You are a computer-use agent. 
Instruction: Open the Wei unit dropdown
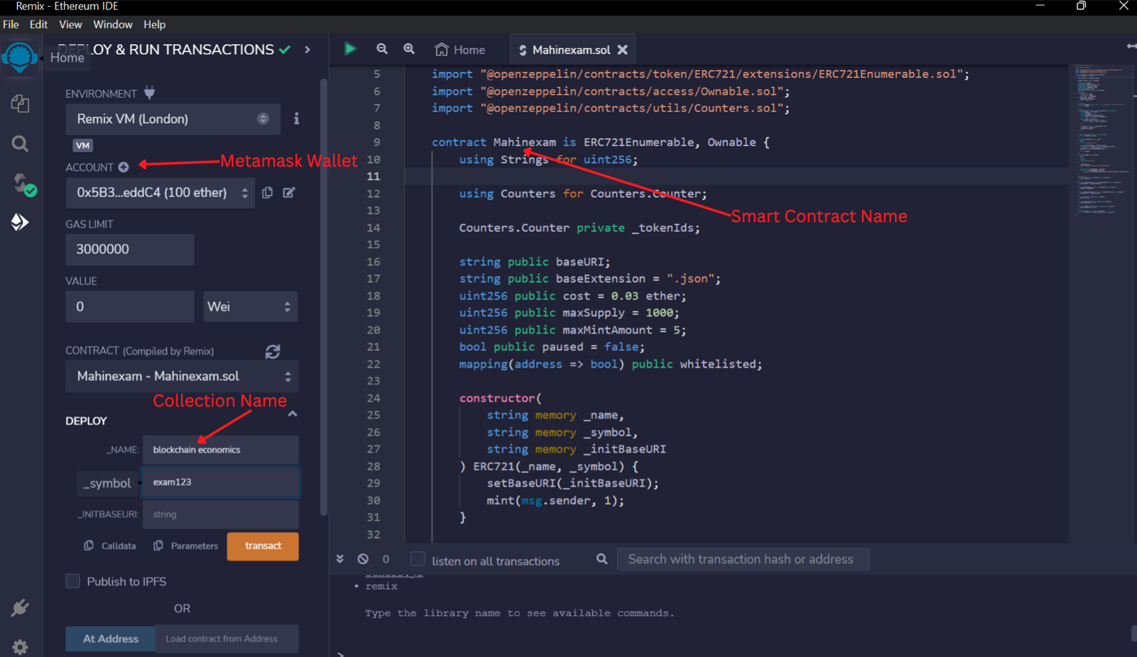[251, 307]
